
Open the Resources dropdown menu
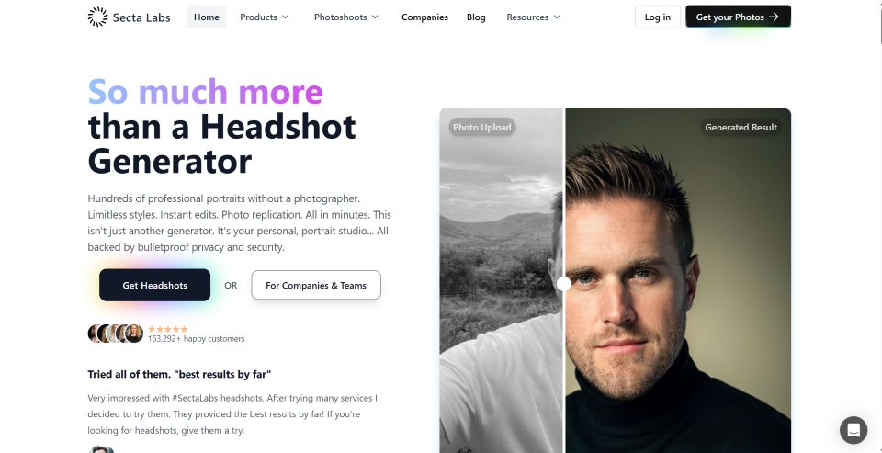(x=533, y=17)
